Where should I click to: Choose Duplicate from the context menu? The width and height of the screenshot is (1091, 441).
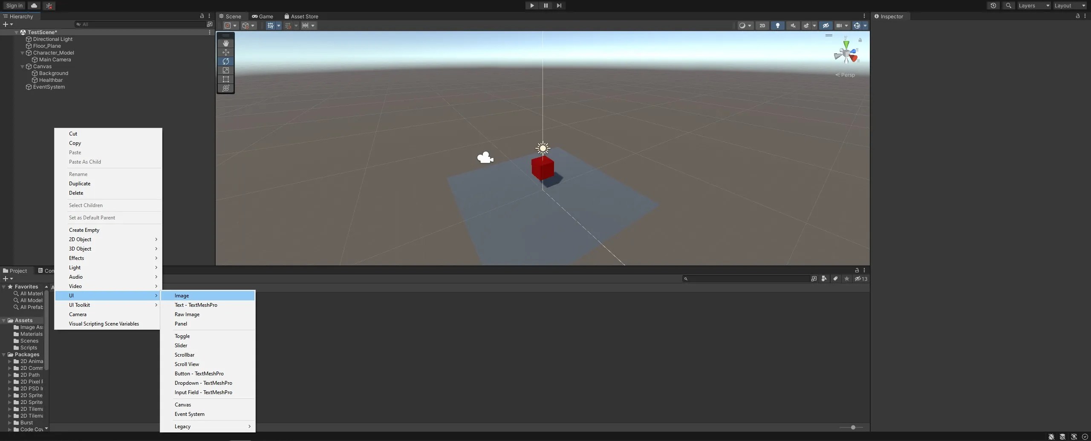80,184
